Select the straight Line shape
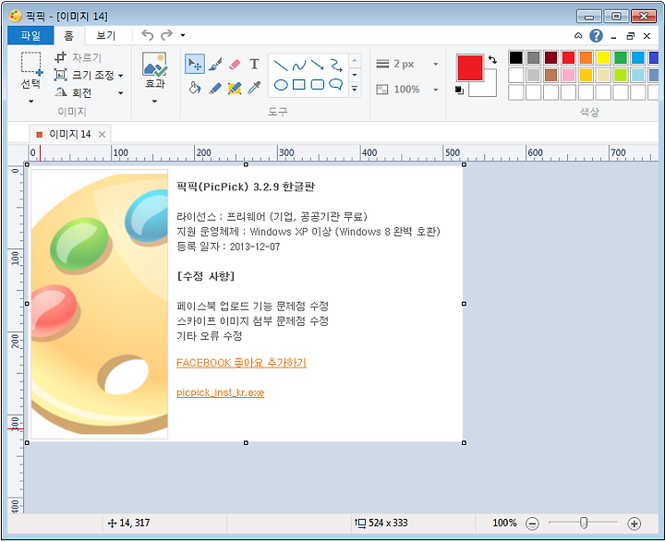The width and height of the screenshot is (665, 542). point(281,66)
